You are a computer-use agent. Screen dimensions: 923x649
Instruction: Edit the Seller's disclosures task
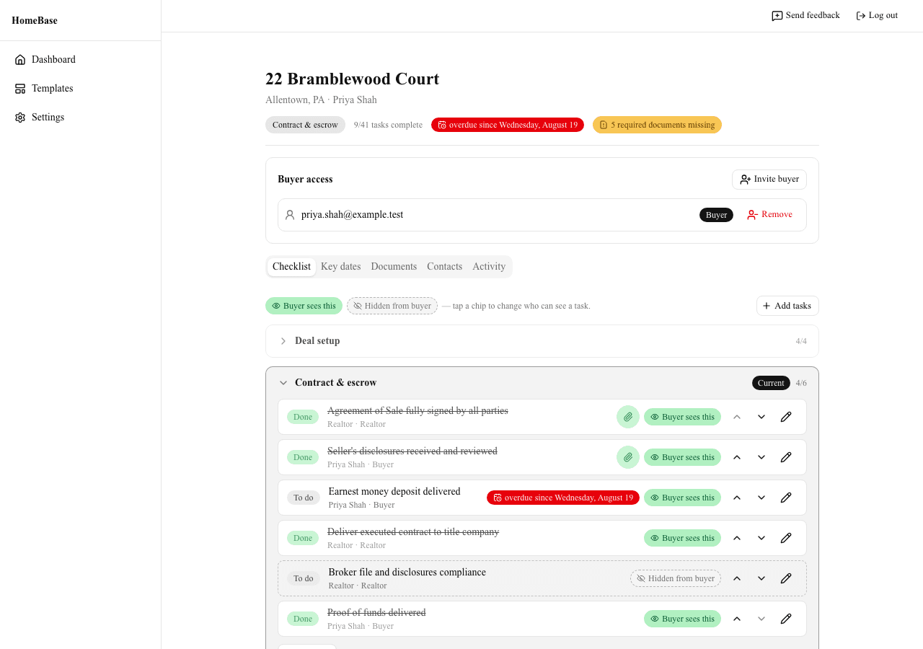tap(786, 457)
